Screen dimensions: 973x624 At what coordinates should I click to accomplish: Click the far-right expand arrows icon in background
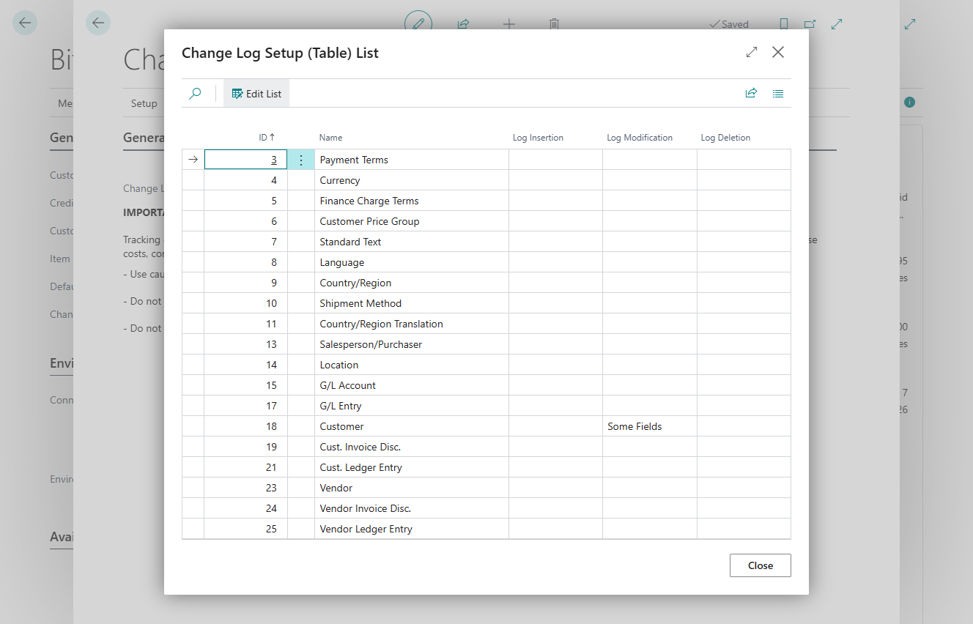(x=910, y=24)
